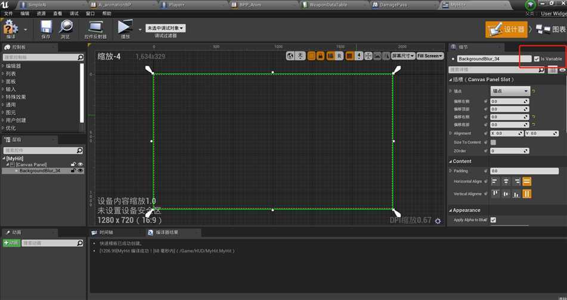Click the localization globe icon in viewport toolbar
The width and height of the screenshot is (567, 300).
coord(290,55)
